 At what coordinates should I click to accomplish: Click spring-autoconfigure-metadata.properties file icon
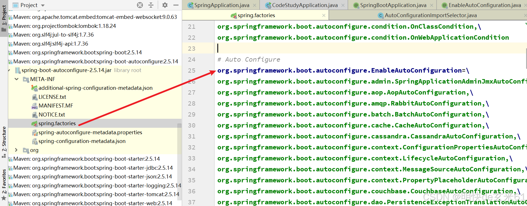click(34, 133)
